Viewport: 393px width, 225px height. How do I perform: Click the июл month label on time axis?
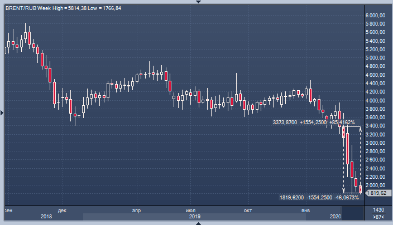(190, 210)
